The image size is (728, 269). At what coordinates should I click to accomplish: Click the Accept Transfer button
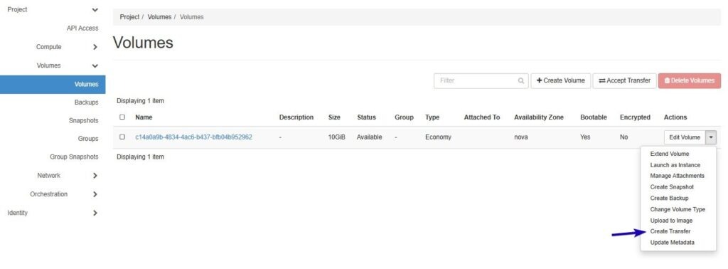click(x=624, y=81)
